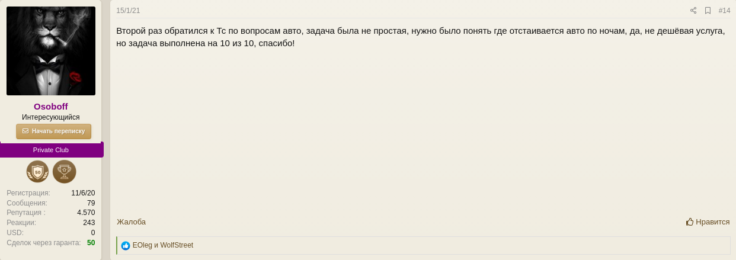Click the Реакции count 243
Screen dimensions: 736x260
tap(89, 223)
